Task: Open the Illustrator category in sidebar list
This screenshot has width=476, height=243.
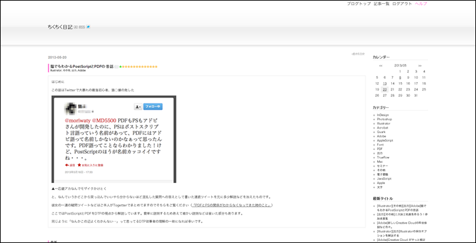Action: (x=384, y=123)
